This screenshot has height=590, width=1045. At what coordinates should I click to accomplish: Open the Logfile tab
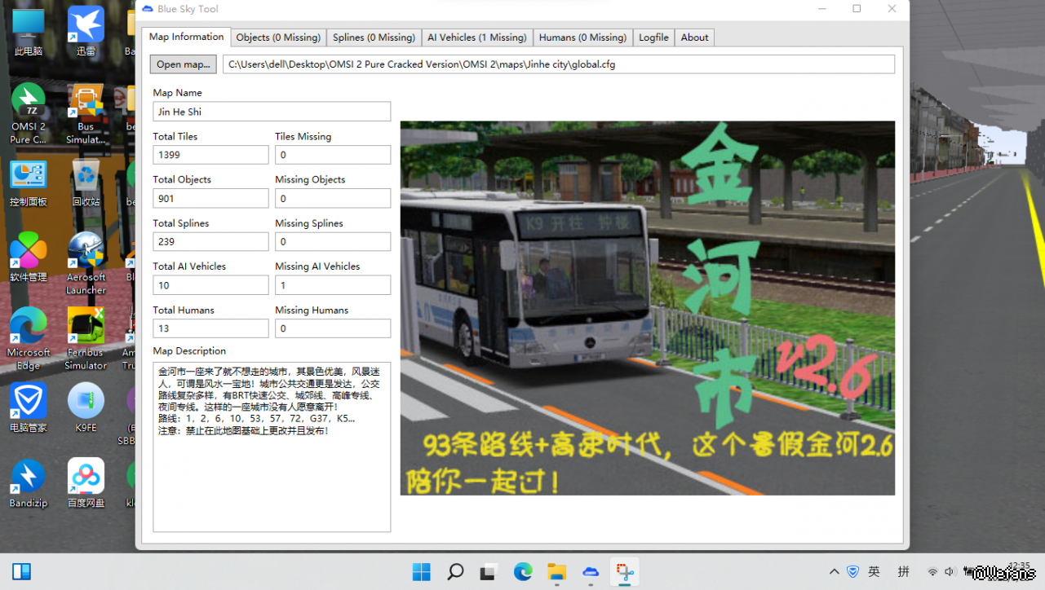click(x=653, y=37)
